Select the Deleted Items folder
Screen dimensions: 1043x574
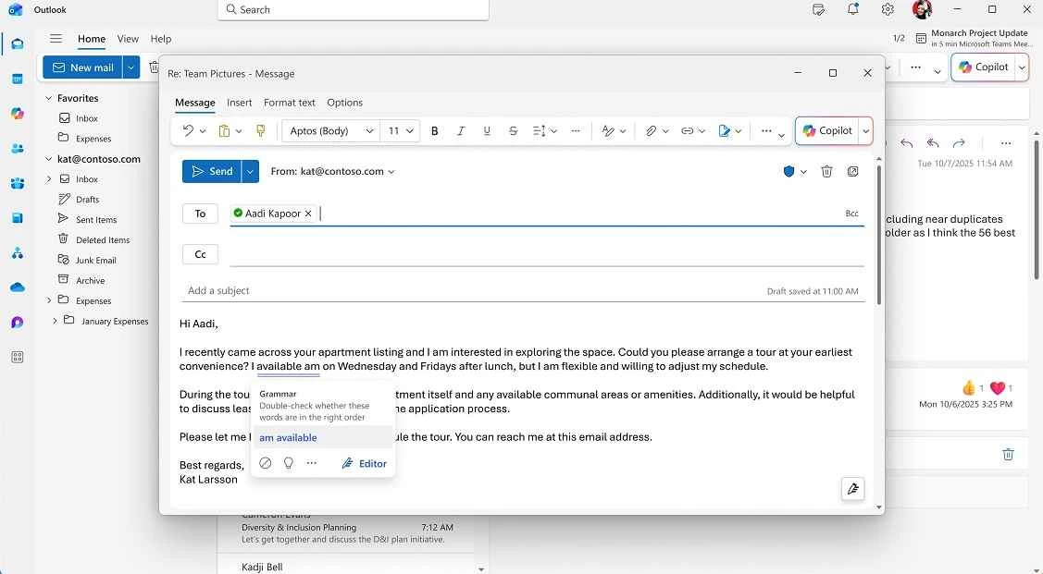(103, 239)
